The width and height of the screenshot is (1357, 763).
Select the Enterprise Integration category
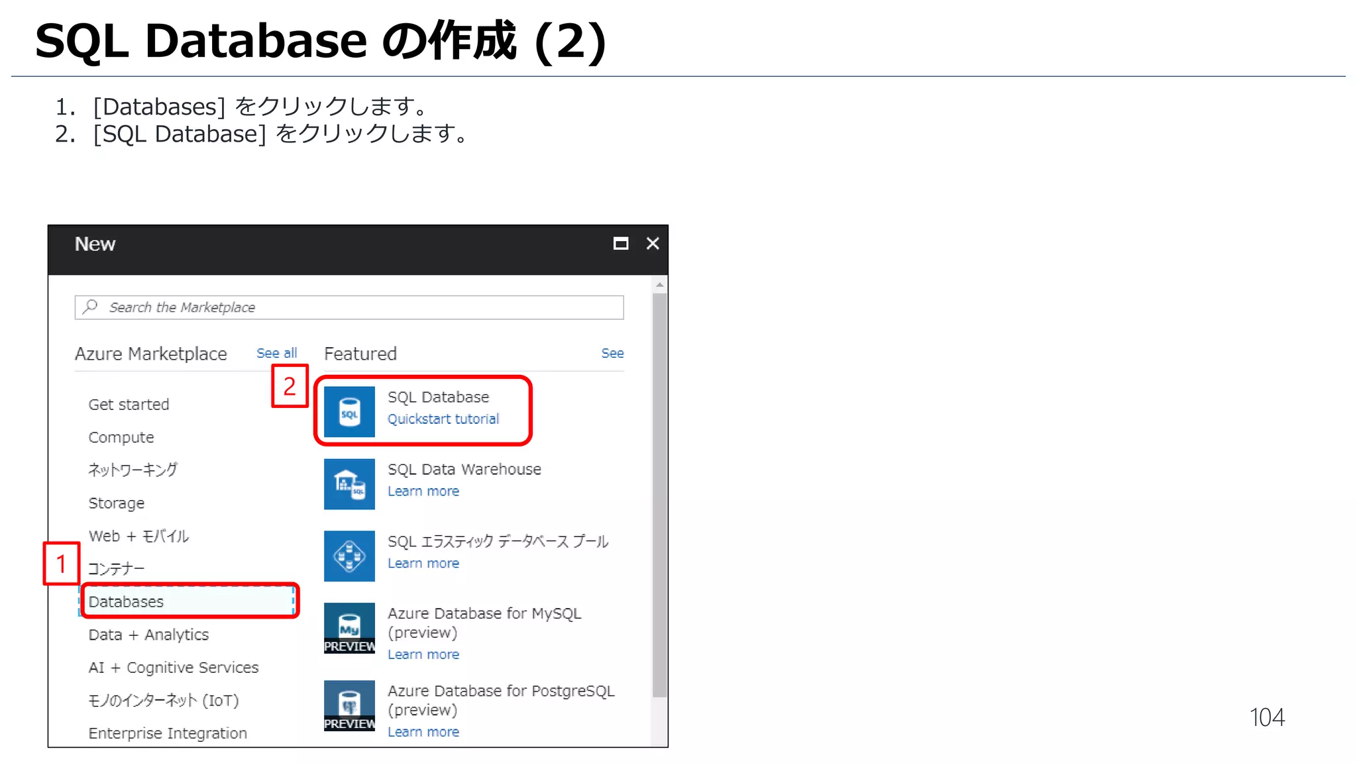[168, 733]
